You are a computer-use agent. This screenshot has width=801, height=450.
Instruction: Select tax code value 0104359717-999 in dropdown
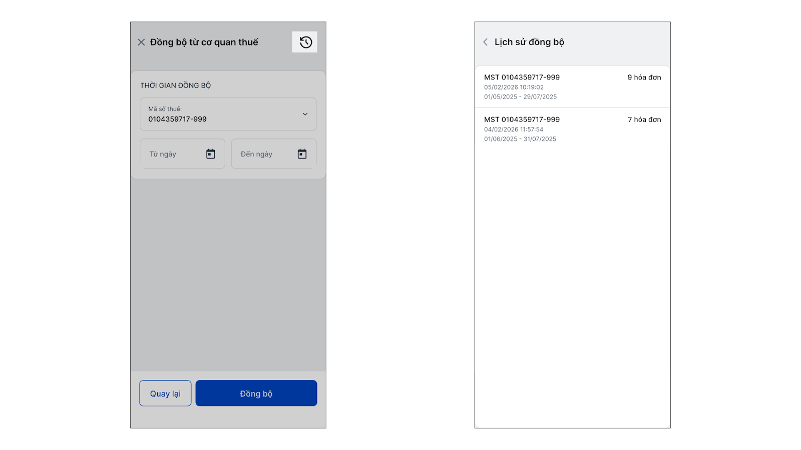pos(178,119)
